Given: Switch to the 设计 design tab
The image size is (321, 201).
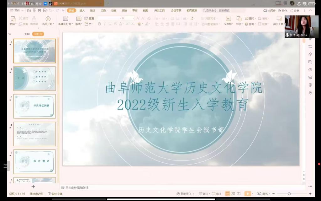Looking at the screenshot, I should coord(92,10).
